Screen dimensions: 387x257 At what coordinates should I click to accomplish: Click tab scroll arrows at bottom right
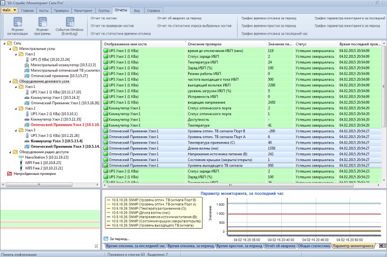[383, 246]
